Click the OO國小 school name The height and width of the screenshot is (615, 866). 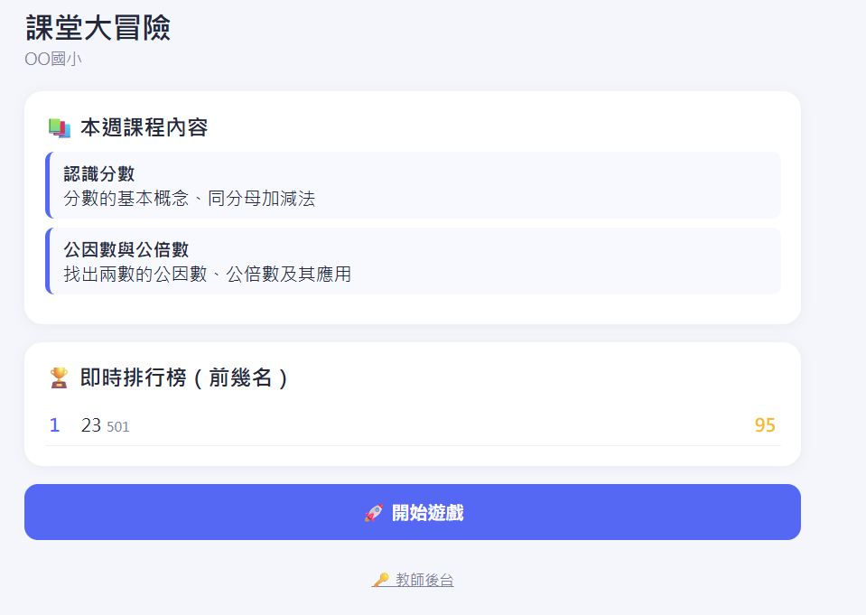click(53, 59)
